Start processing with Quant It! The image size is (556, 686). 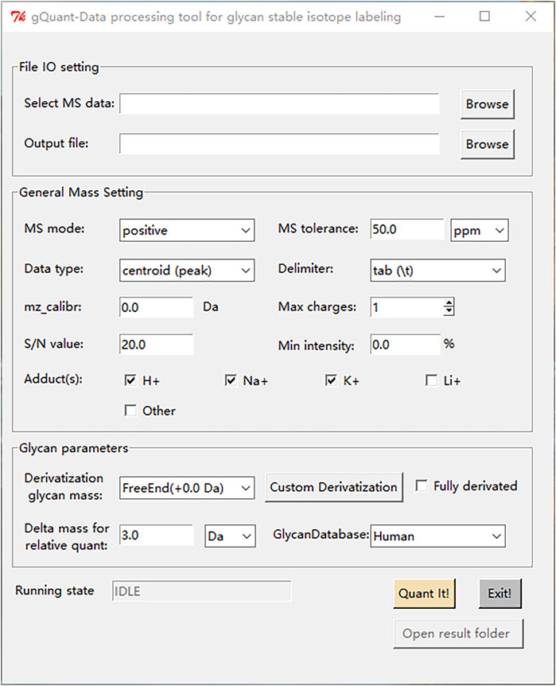coord(424,593)
